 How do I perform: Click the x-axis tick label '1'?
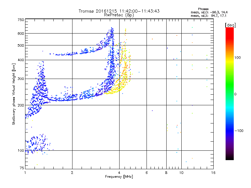(25, 173)
